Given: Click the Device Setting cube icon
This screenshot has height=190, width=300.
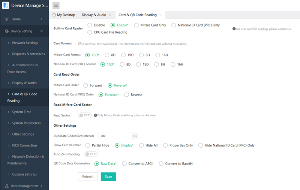Looking at the screenshot, I should (x=7, y=31).
